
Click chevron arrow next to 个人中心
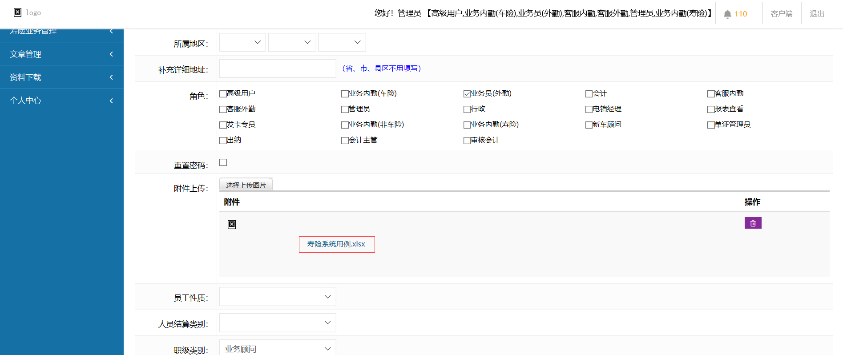click(x=111, y=101)
